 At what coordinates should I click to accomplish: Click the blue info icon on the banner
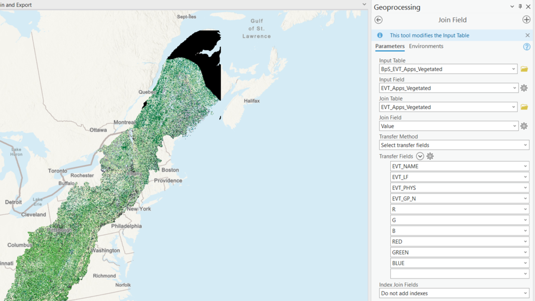click(380, 35)
